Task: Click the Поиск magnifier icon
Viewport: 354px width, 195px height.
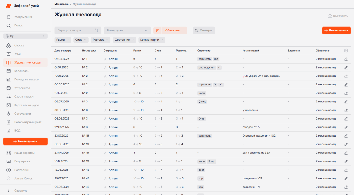Action: click(8, 26)
